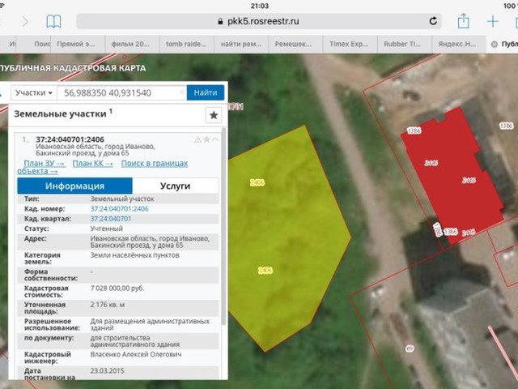Switch to the Услуги tab
The image size is (518, 389).
tap(175, 186)
